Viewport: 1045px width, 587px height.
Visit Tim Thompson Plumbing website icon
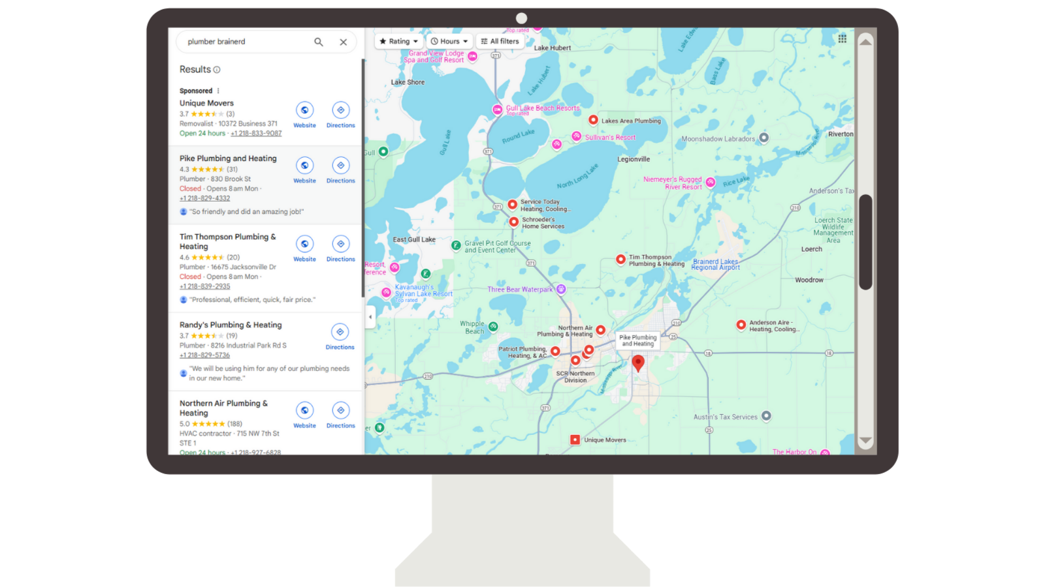[x=304, y=245]
